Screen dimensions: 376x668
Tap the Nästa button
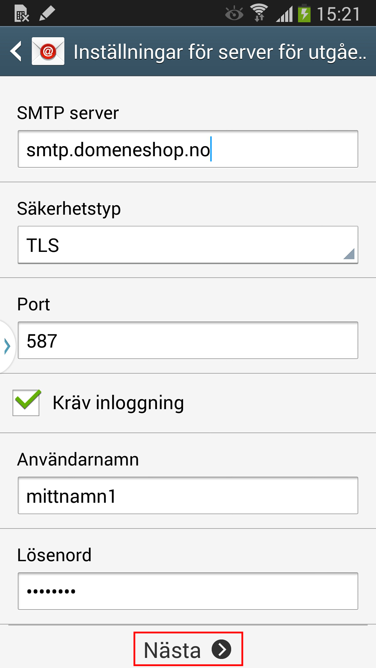point(188,649)
